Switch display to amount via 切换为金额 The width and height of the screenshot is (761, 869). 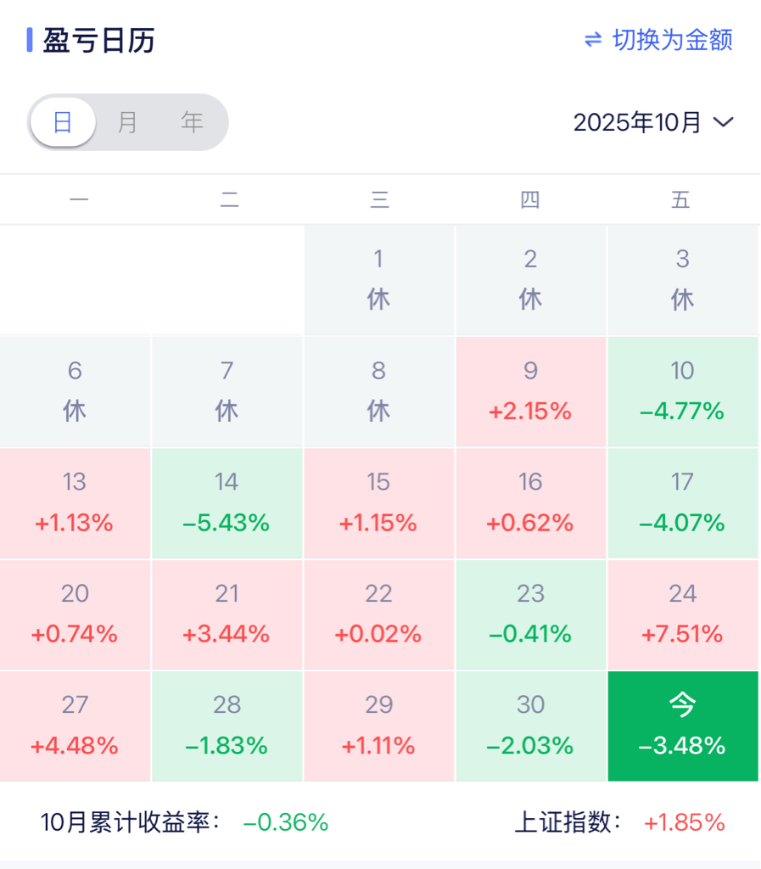click(672, 40)
